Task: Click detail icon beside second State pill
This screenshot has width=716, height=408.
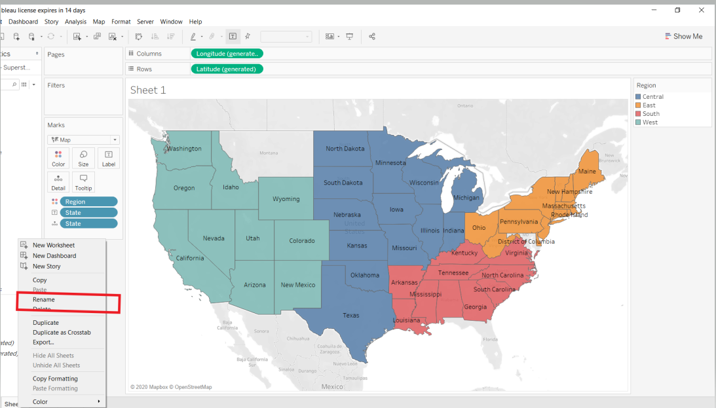Action: [55, 223]
